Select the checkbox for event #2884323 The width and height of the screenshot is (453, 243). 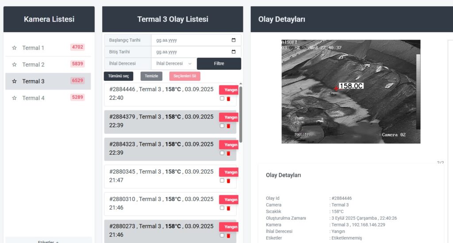coord(222,153)
